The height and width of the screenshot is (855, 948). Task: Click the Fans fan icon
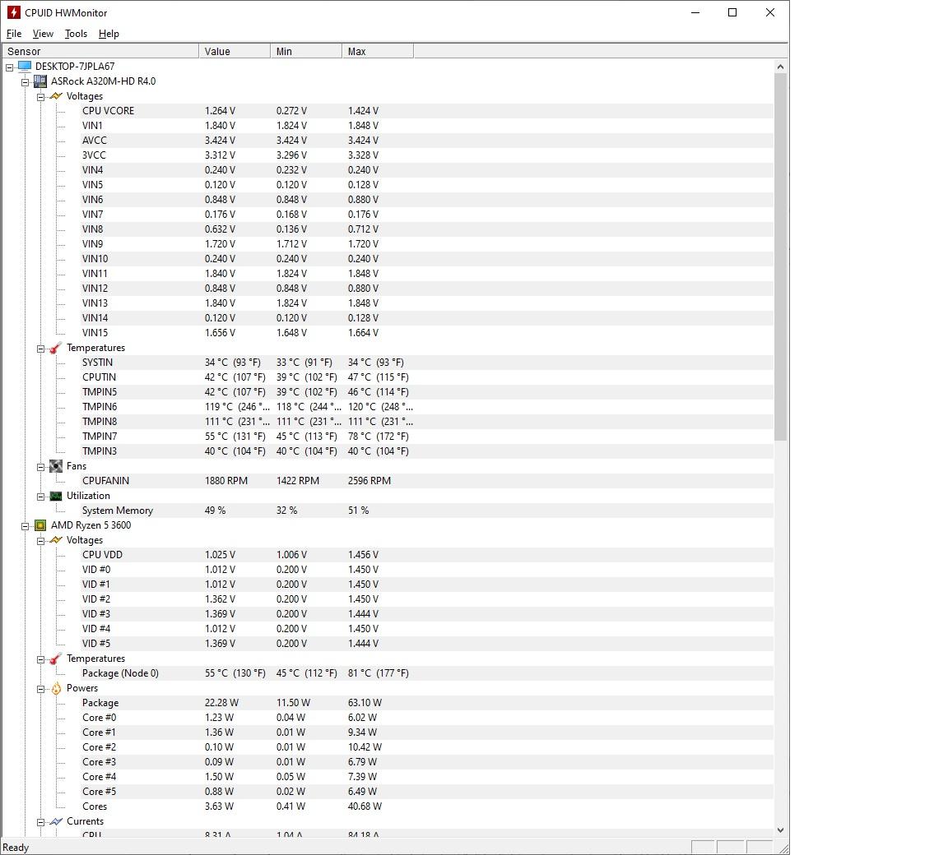(56, 466)
